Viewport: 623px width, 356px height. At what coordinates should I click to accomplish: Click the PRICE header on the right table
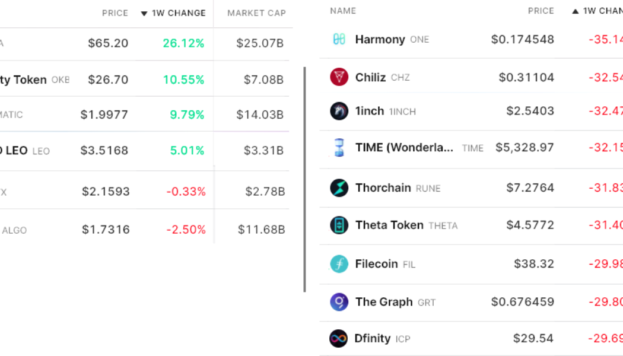541,11
